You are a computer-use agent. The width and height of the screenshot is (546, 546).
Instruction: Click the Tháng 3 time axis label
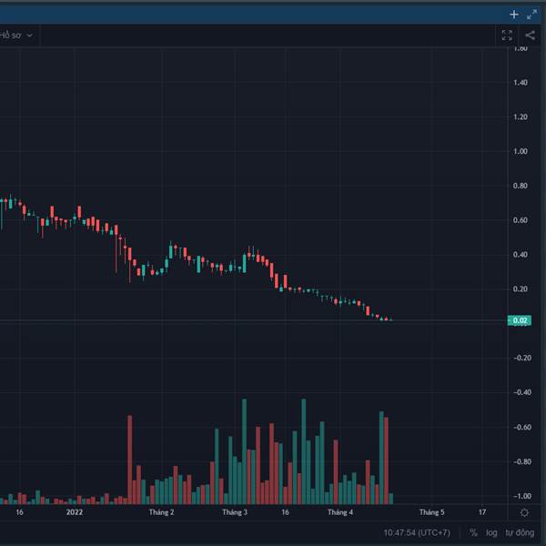[x=235, y=512]
